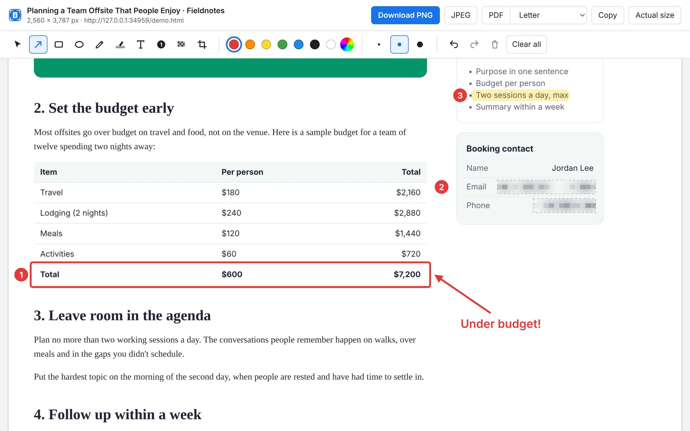Click the "2. Set the budget early" heading
Viewport: 690px width, 431px height.
(x=104, y=108)
